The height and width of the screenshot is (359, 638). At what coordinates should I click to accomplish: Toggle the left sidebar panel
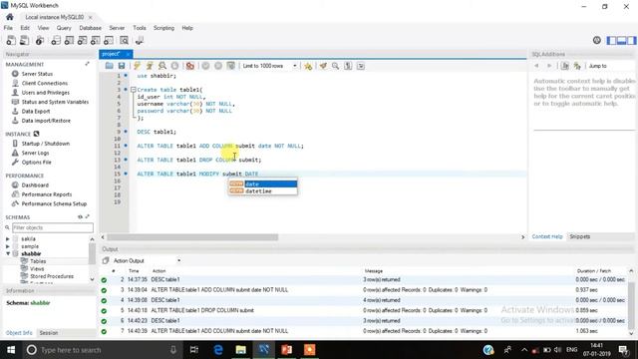(x=611, y=40)
